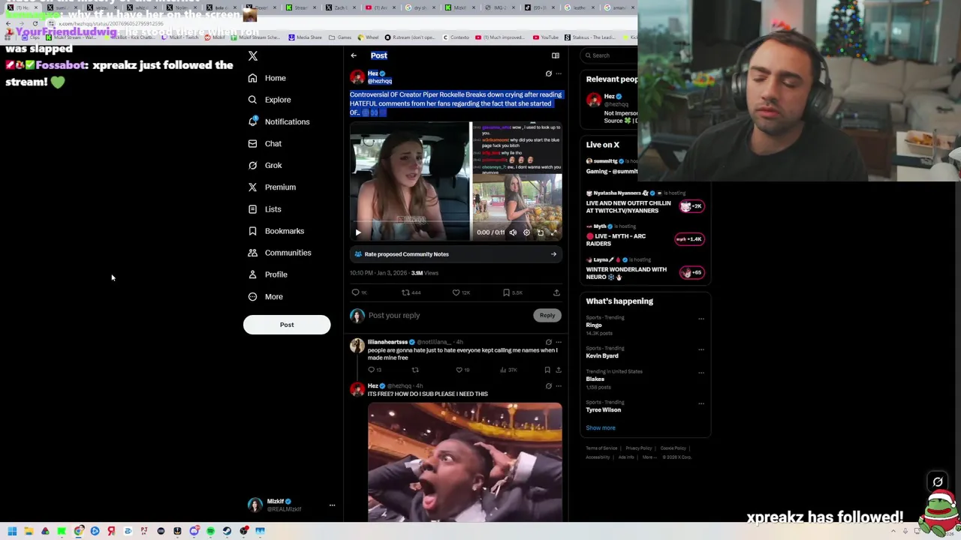Open Lists in sidebar

264,209
